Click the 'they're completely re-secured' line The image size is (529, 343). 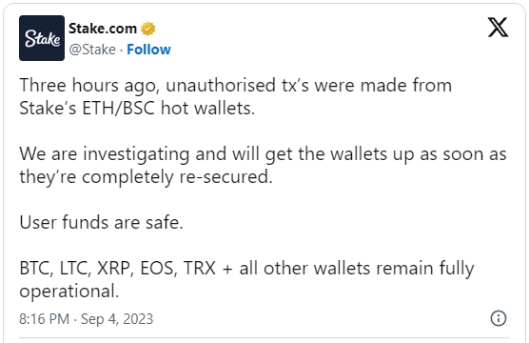tap(146, 177)
